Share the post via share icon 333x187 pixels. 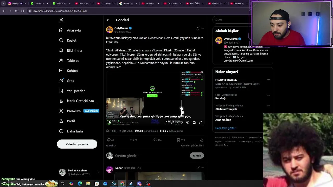click(x=202, y=140)
